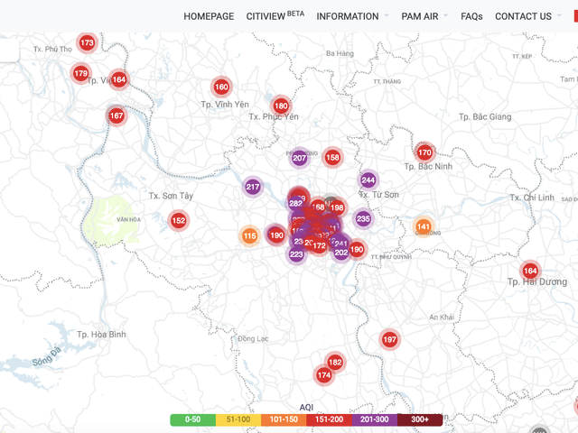This screenshot has width=578, height=433.
Task: Go to the HOMEPAGE menu item
Action: coord(209,16)
